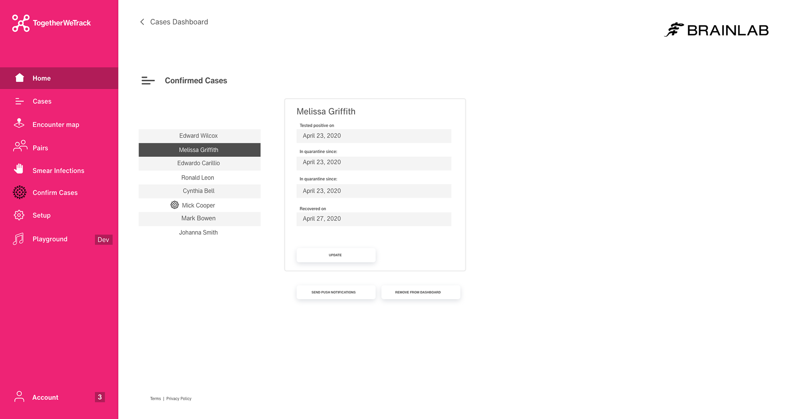
Task: Click the Brainlab logo
Action: [x=716, y=30]
